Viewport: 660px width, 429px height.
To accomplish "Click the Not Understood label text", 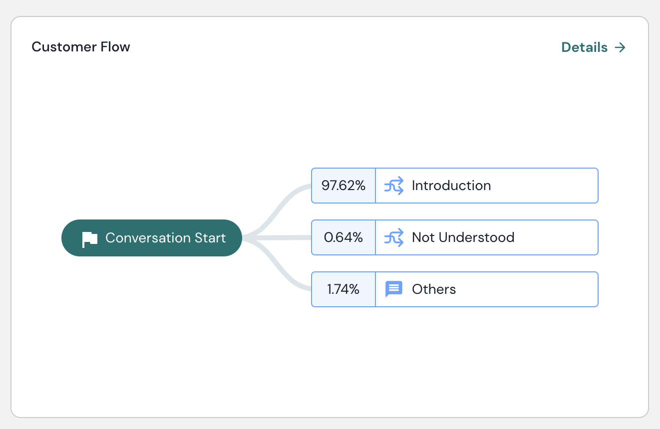I will pos(463,237).
